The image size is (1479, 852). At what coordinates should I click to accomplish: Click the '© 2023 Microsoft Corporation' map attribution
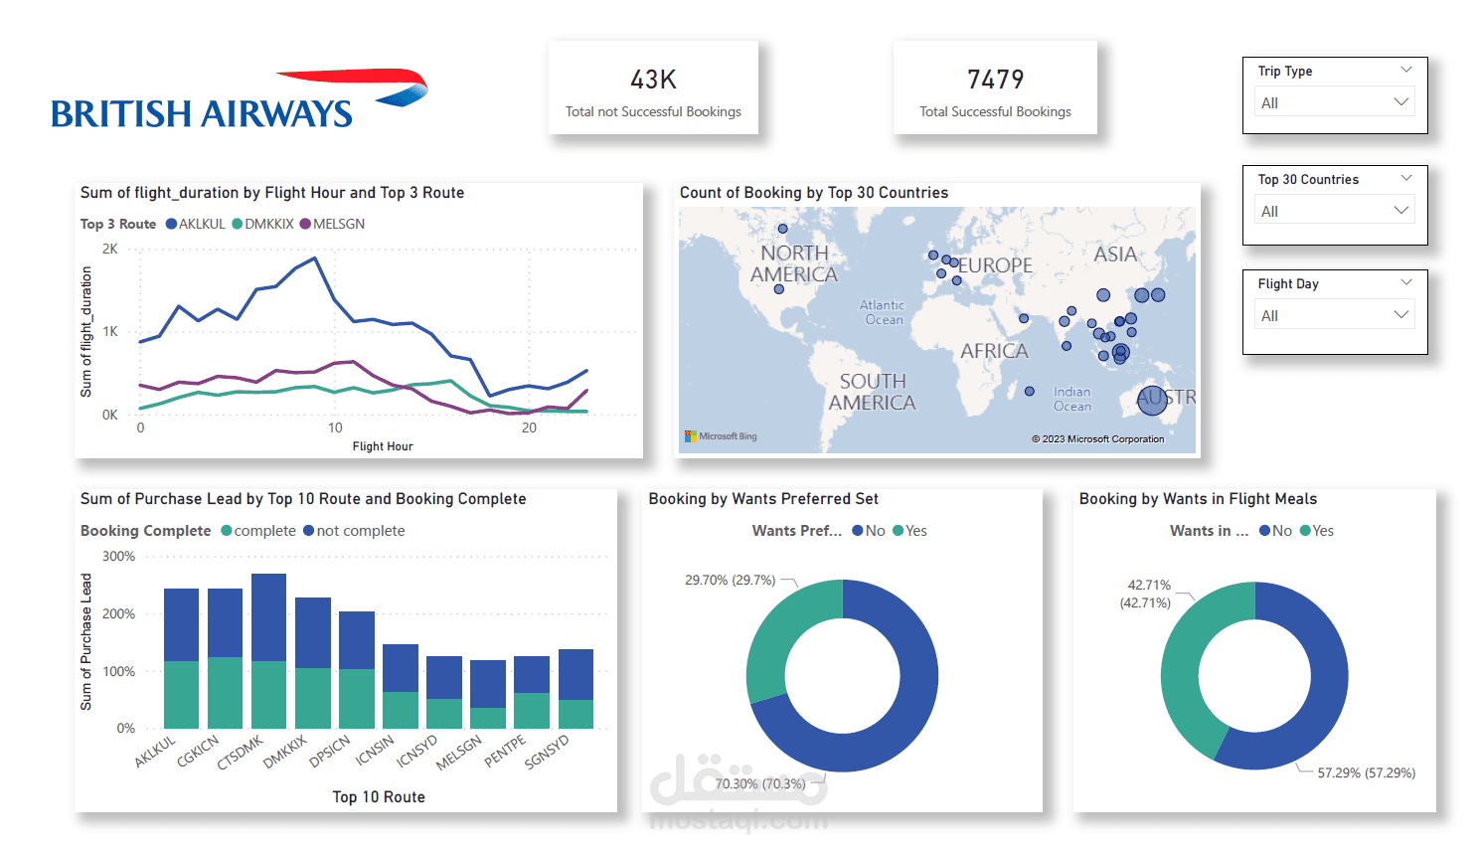(1097, 438)
